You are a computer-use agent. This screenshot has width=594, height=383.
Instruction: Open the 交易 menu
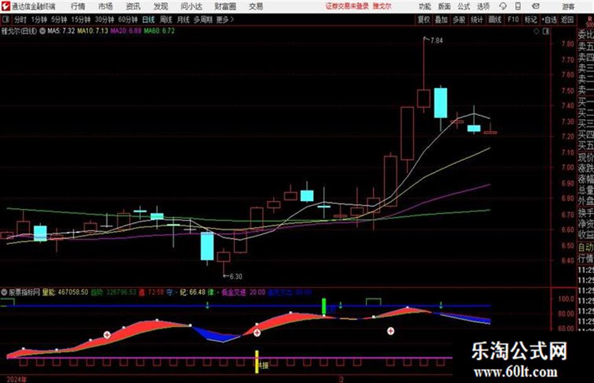(256, 6)
